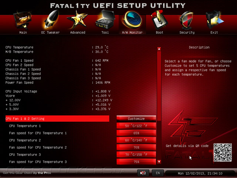Open the Boot lever icon
This screenshot has height=178, width=237.
coord(159,20)
